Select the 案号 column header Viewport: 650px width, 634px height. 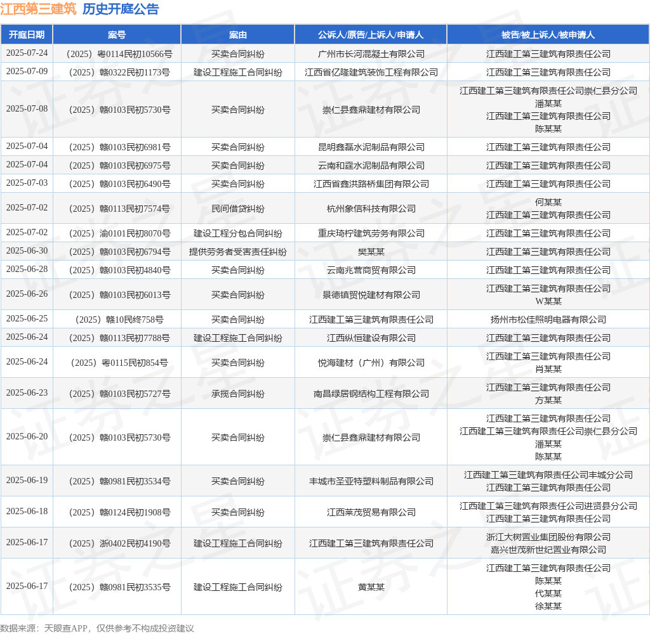point(117,34)
